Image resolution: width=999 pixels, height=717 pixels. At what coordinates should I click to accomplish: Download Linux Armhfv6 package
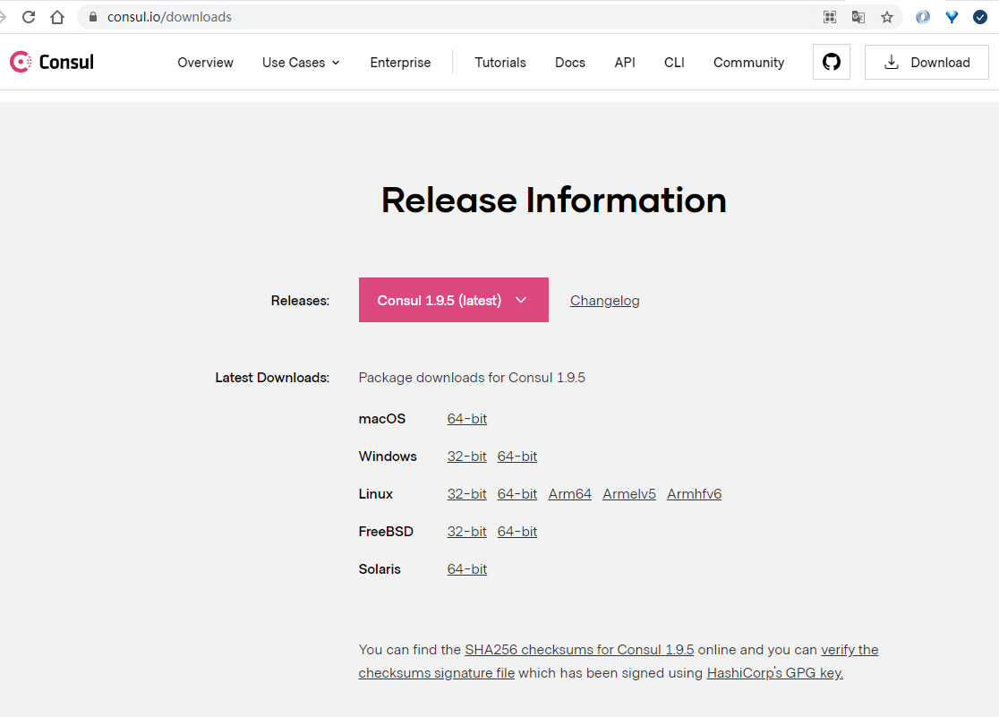point(694,494)
